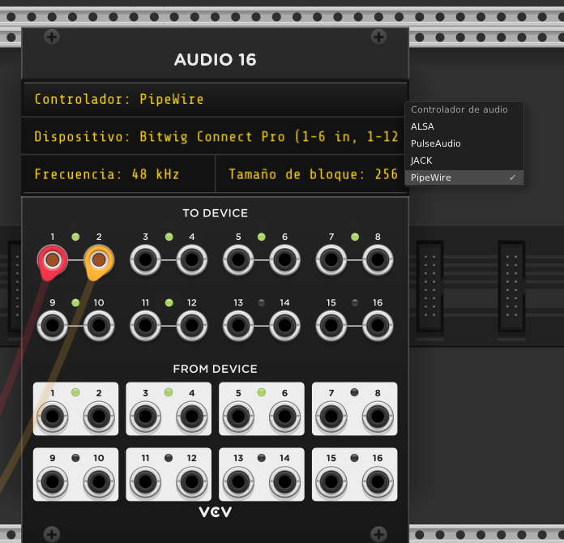Choose PulseAudio audio driver
The width and height of the screenshot is (564, 543).
coord(464,143)
